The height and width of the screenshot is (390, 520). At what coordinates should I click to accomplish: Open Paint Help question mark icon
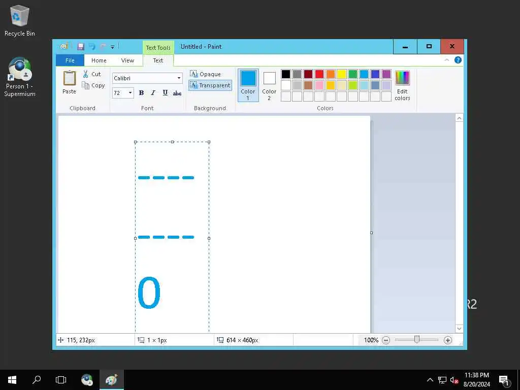tap(458, 60)
